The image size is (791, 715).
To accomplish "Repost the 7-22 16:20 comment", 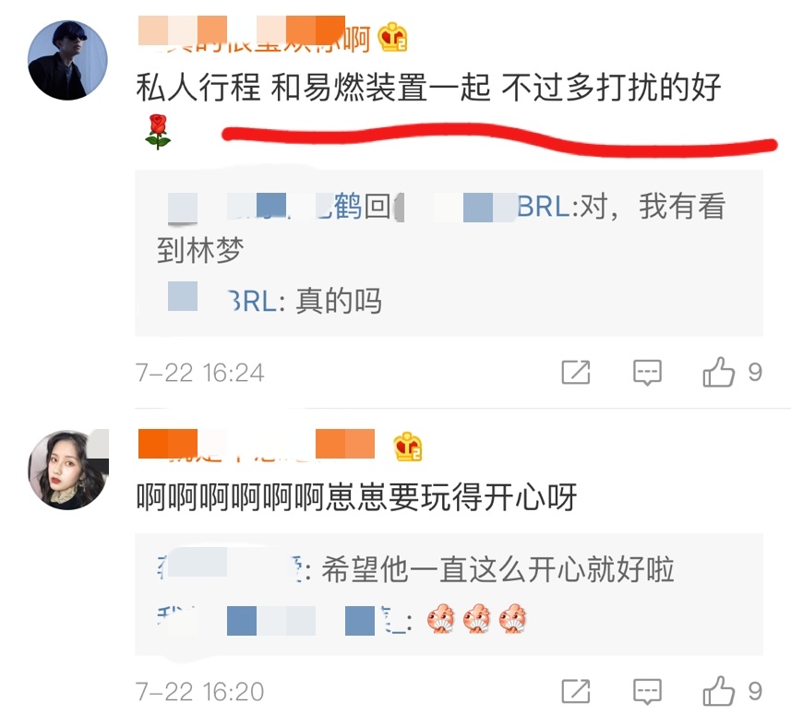I will click(576, 691).
